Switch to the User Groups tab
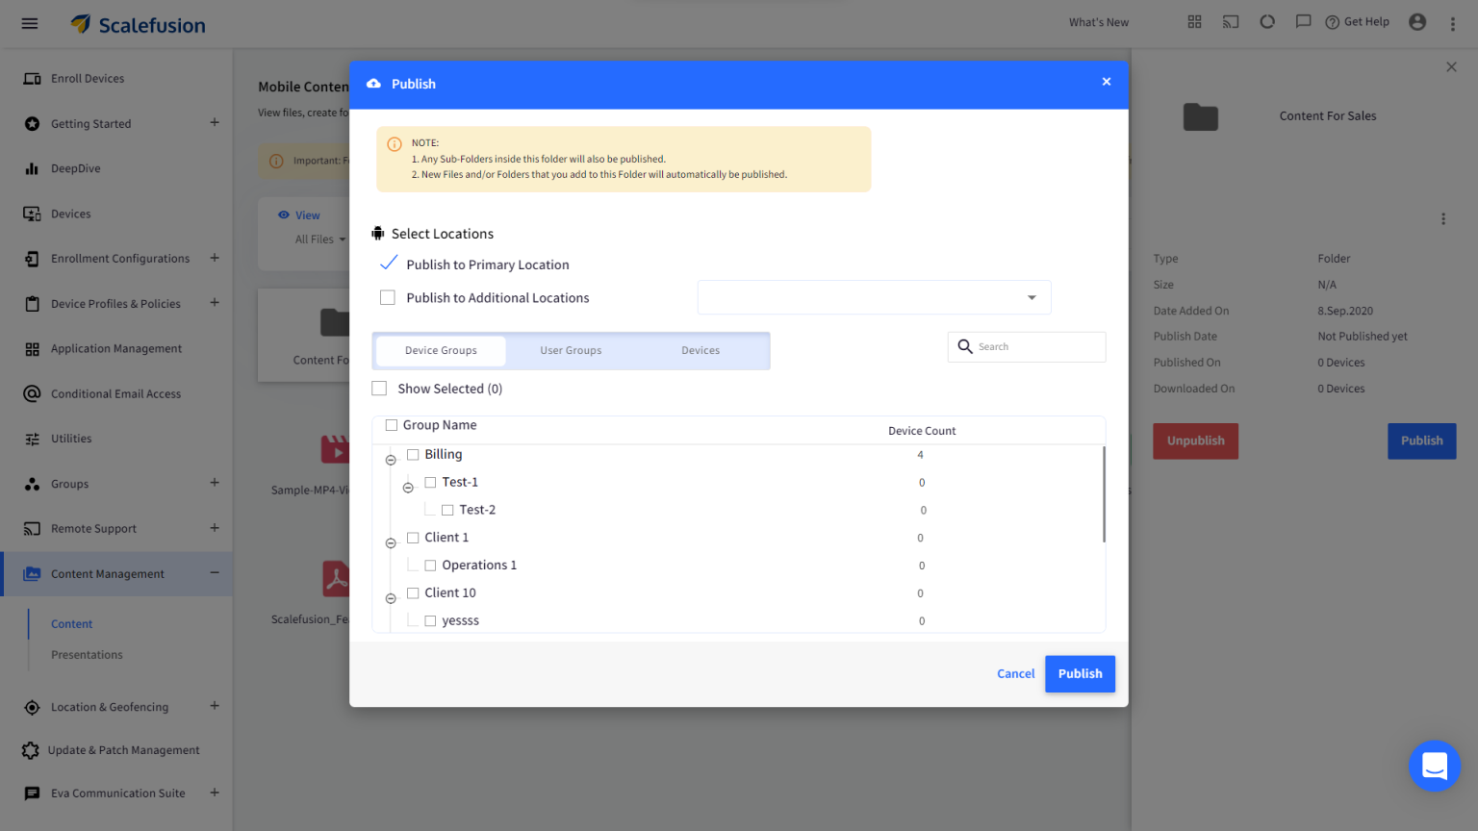 pos(571,350)
